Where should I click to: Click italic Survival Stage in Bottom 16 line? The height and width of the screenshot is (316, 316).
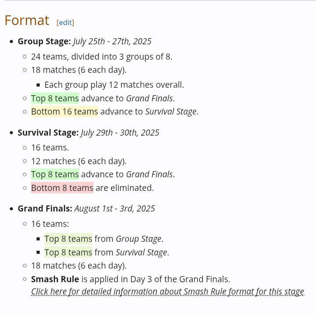pyautogui.click(x=171, y=111)
